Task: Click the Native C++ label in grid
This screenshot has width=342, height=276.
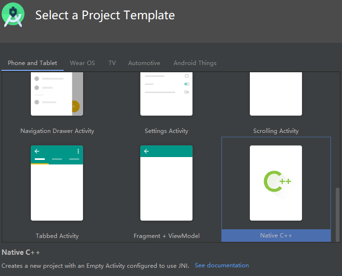Action: click(x=276, y=236)
